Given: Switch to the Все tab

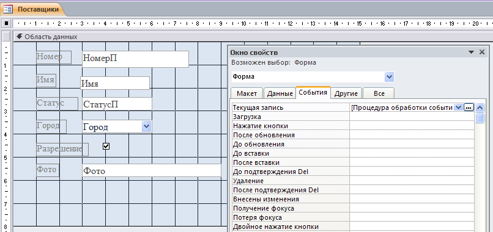Looking at the screenshot, I should point(379,93).
